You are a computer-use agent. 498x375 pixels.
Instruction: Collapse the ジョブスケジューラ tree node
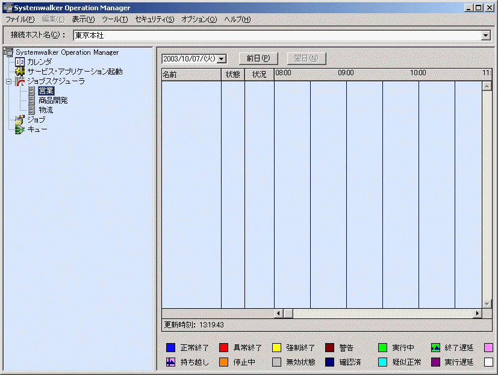[x=8, y=82]
